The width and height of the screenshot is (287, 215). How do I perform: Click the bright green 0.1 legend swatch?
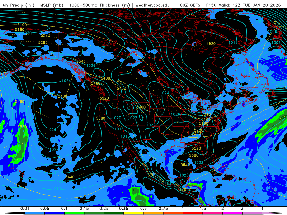point(74,213)
